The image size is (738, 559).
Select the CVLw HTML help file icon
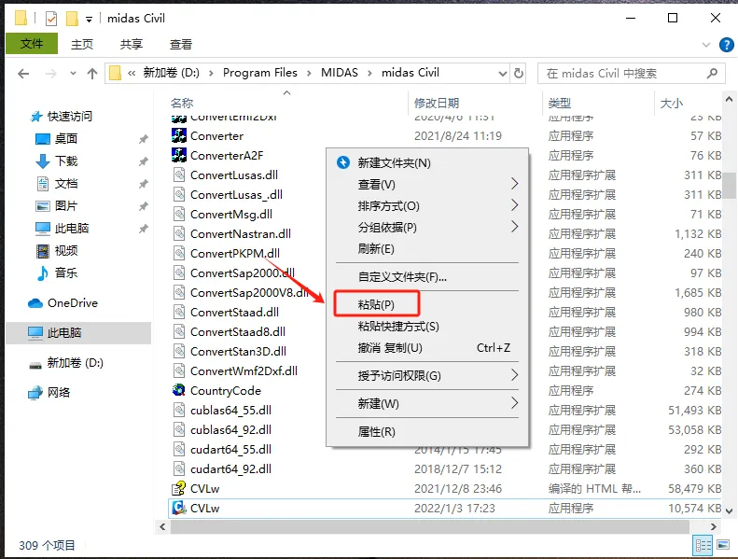[179, 488]
